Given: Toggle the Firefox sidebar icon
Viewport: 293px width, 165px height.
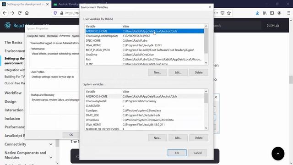Looking at the screenshot, I should [272, 13].
